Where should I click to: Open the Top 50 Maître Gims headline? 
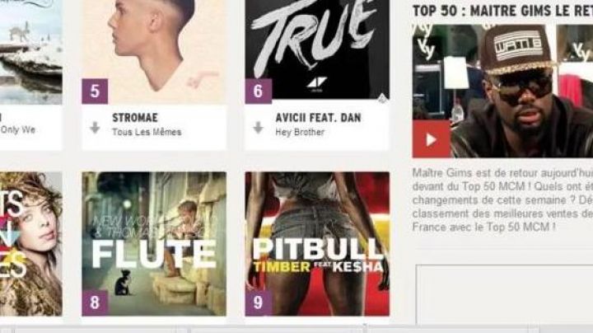[502, 11]
